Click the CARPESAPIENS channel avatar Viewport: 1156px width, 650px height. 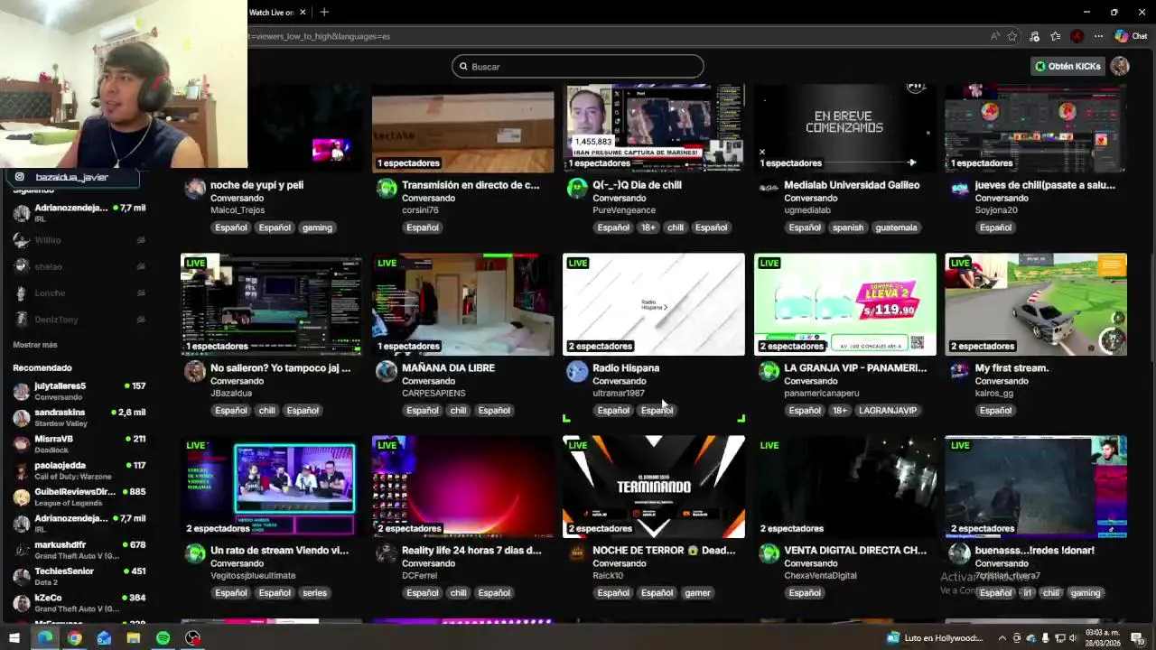387,371
